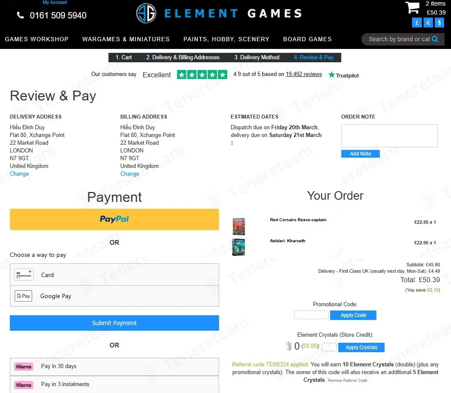Viewport: 451px width, 393px height.
Task: Click the 2 items cart summary
Action: 436,4
